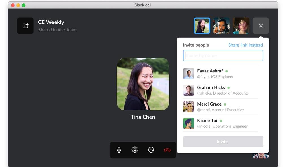286x167 pixels.
Task: Hang up the Slack call
Action: (167, 149)
